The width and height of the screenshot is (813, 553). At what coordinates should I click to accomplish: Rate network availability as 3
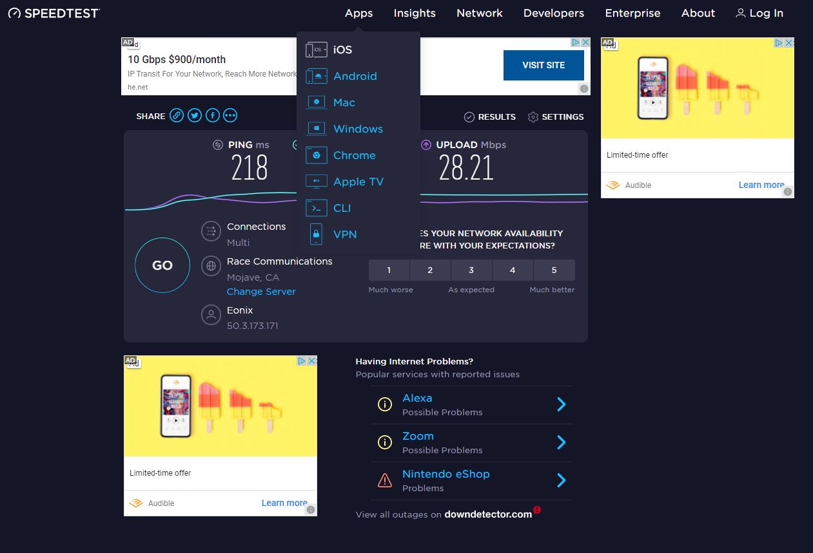tap(471, 270)
